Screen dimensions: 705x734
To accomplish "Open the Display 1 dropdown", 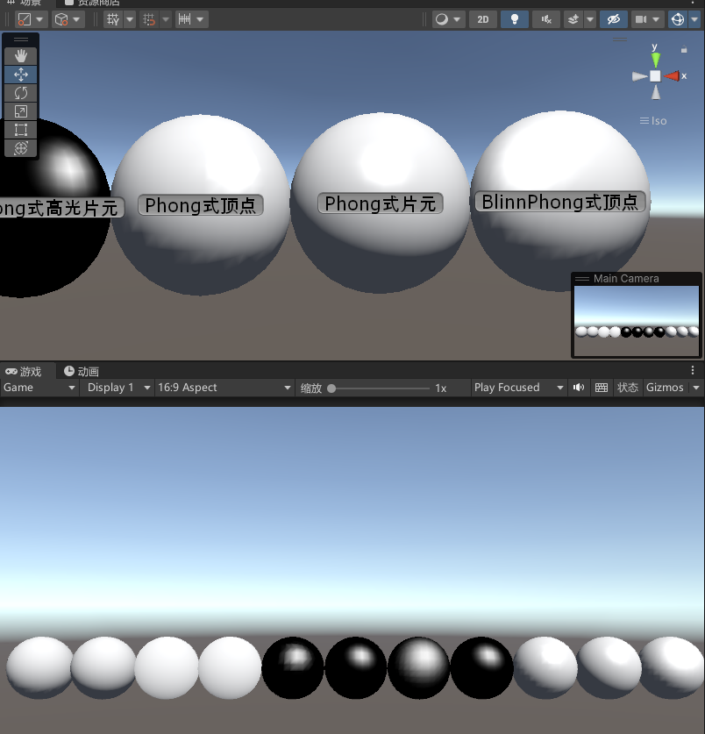I will click(117, 388).
